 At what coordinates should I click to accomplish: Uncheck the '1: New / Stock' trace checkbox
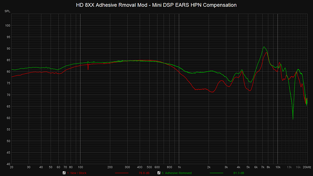(x=64, y=173)
